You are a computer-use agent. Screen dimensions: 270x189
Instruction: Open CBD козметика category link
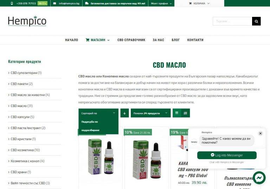(x=22, y=150)
